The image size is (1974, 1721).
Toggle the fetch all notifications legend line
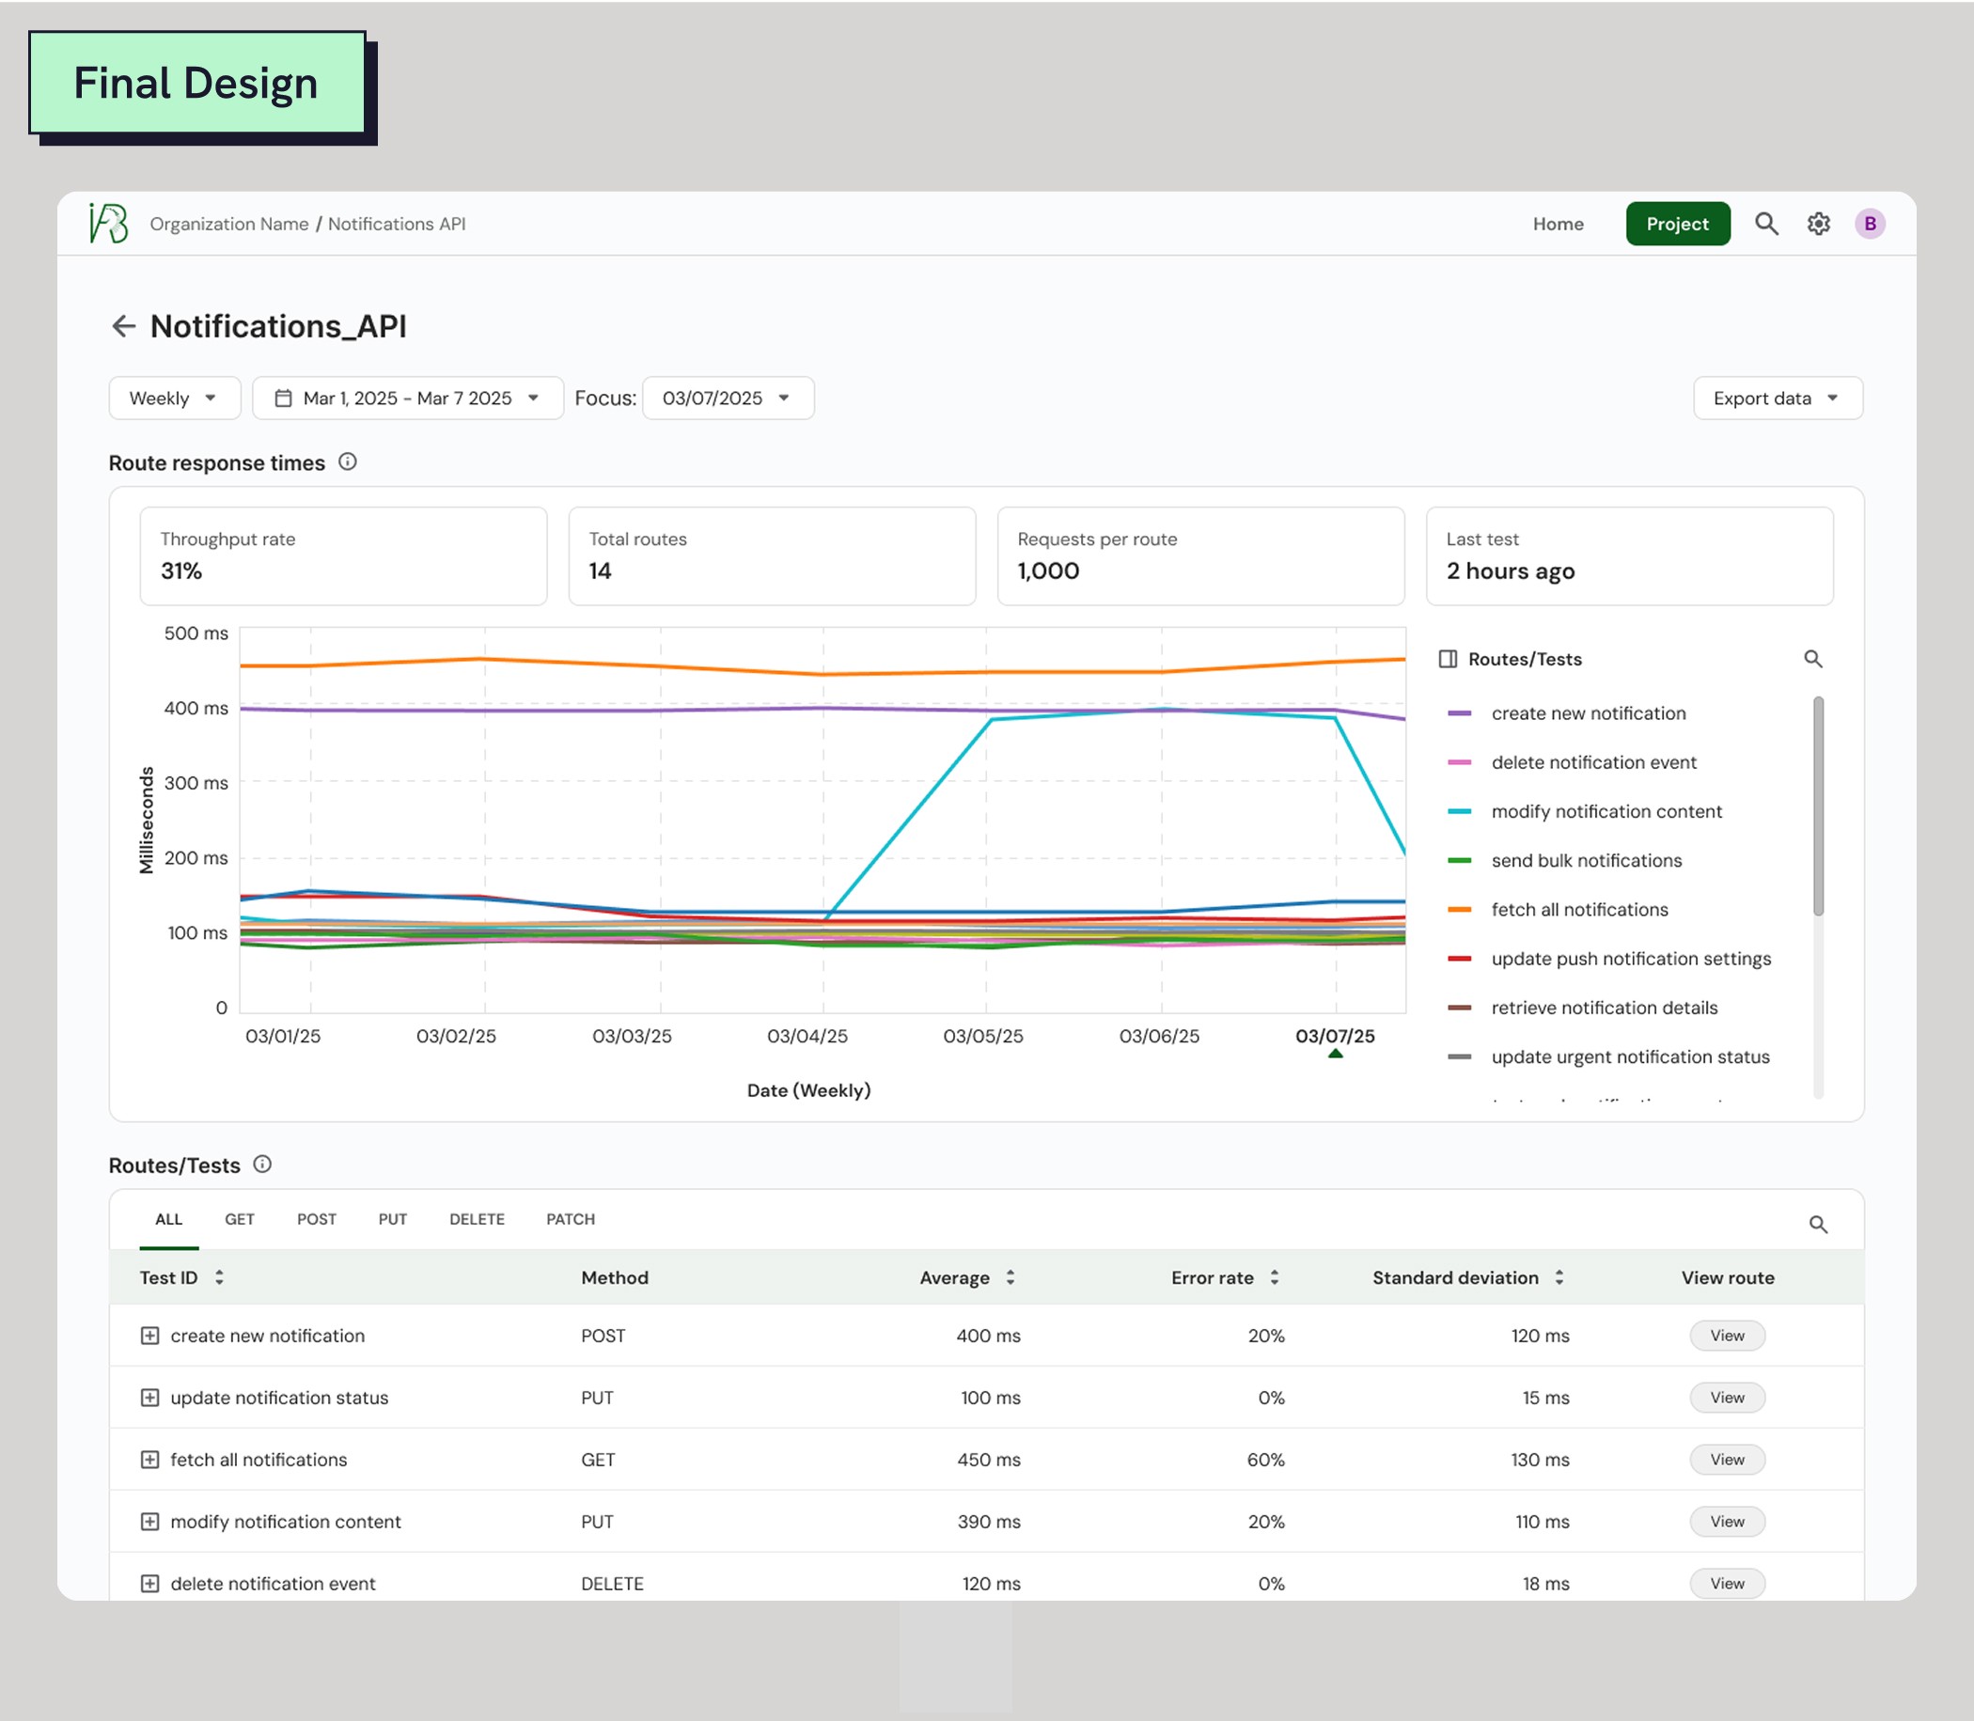click(x=1578, y=910)
